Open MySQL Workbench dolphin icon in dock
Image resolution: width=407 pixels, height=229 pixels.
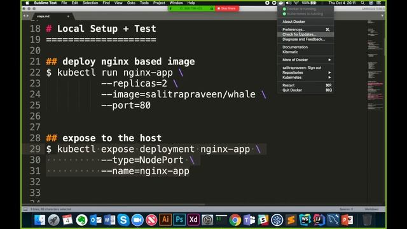point(333,220)
